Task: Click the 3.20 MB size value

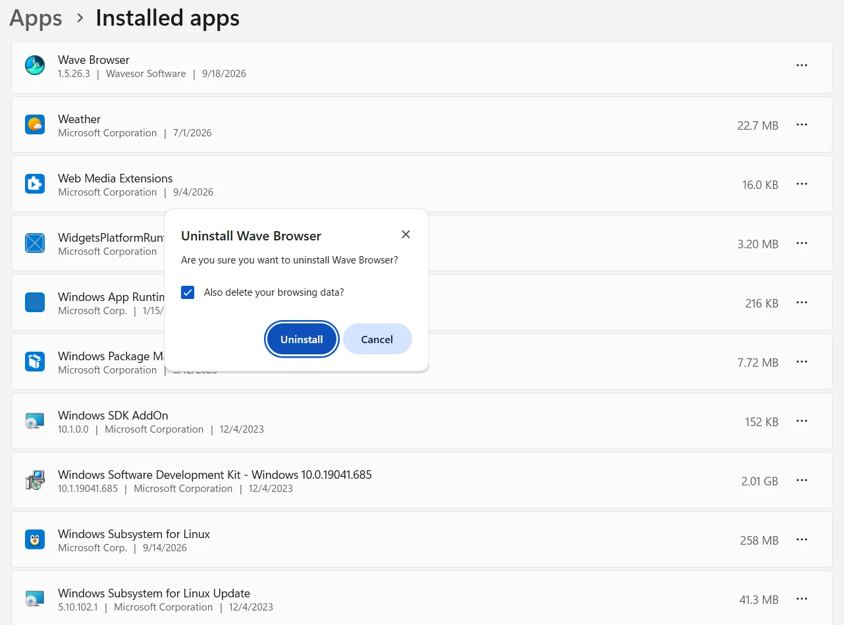Action: point(758,244)
